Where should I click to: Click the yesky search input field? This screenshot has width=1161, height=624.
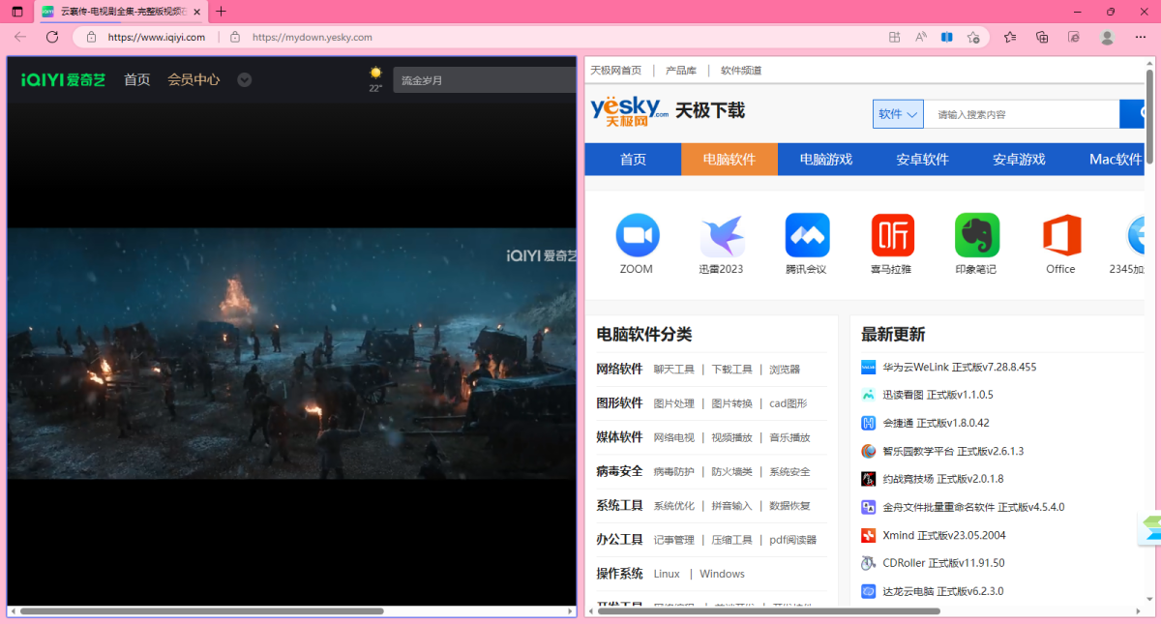click(1021, 114)
